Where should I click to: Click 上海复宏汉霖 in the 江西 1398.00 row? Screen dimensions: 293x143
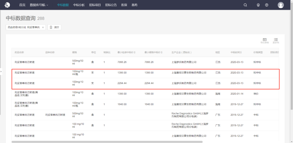(x=189, y=72)
